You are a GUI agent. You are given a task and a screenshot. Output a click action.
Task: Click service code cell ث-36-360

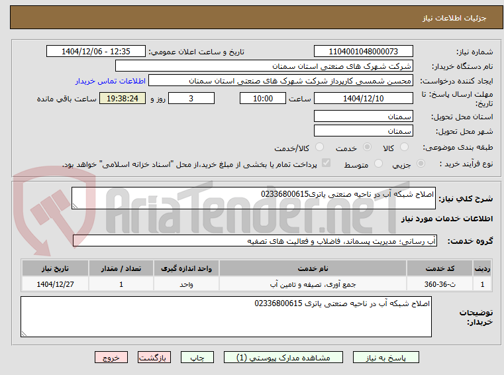440,284
